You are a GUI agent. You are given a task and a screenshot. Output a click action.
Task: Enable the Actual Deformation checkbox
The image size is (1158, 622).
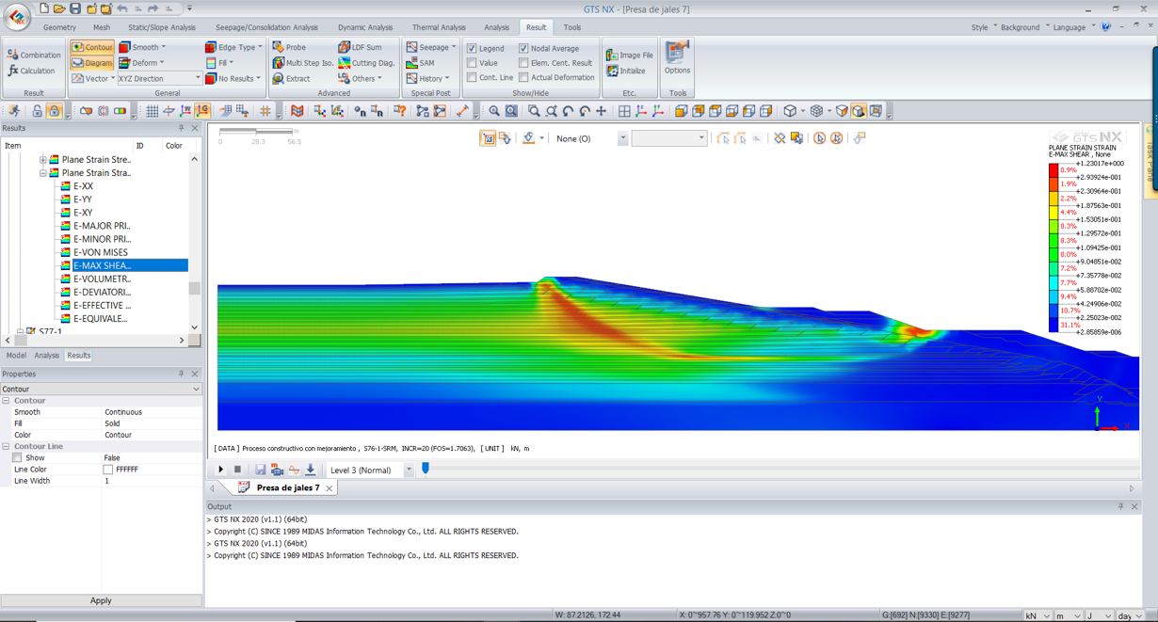(523, 77)
